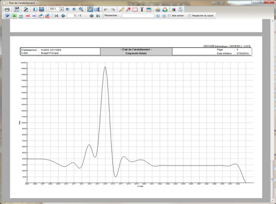Export the report as XML
276x204 pixels.
tap(34, 16)
